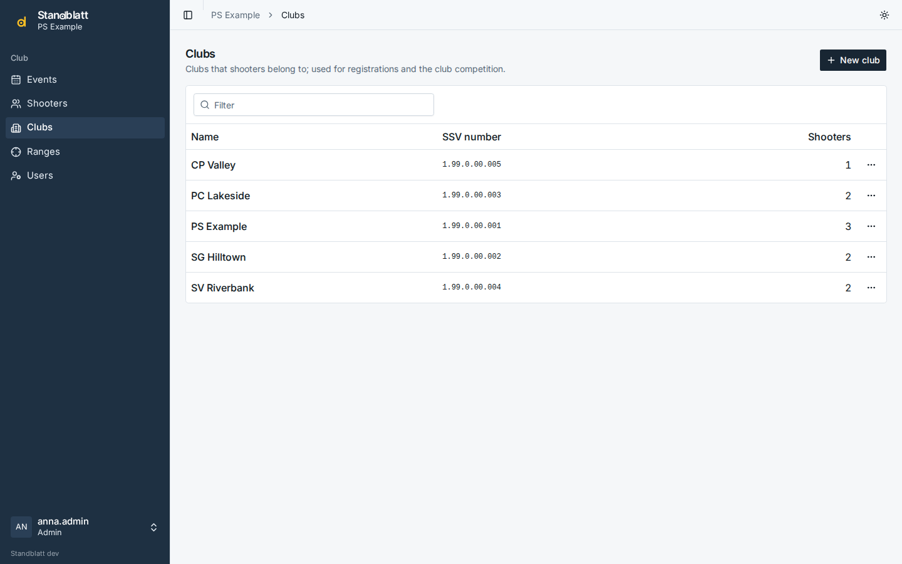
Task: Open actions menu for CP Valley
Action: [871, 165]
